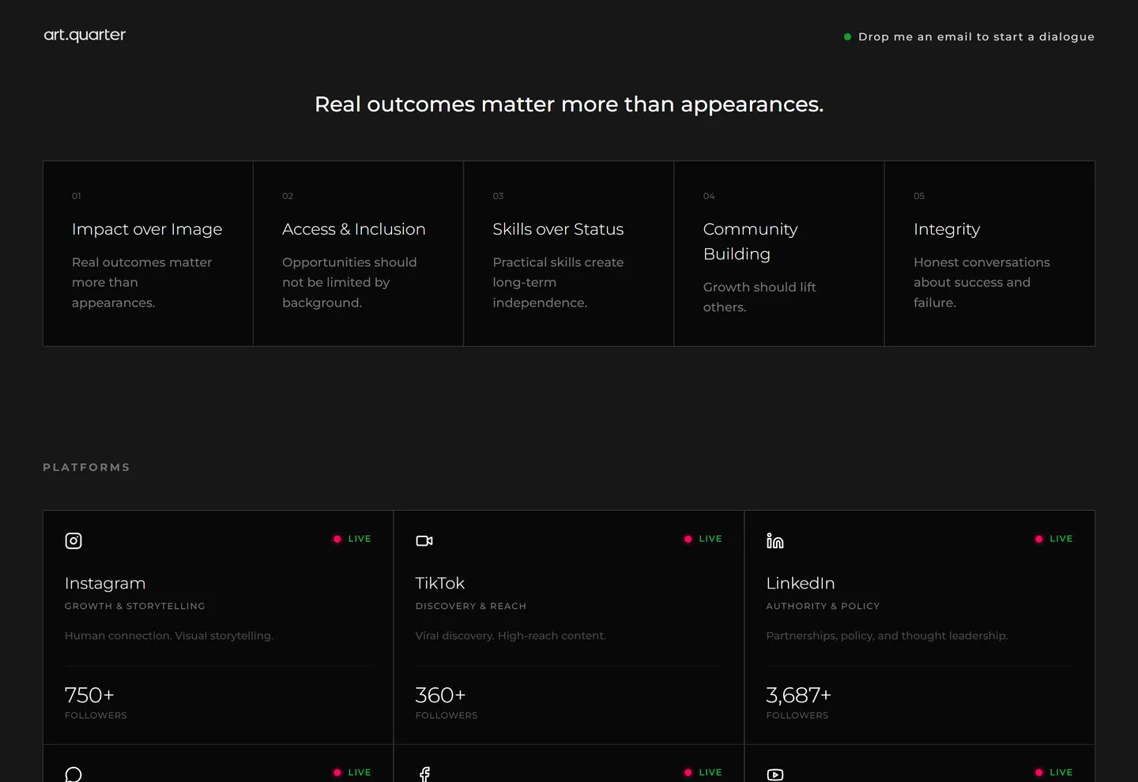Click 'Drop me an email to start a dialogue'
The image size is (1138, 782).
976,36
